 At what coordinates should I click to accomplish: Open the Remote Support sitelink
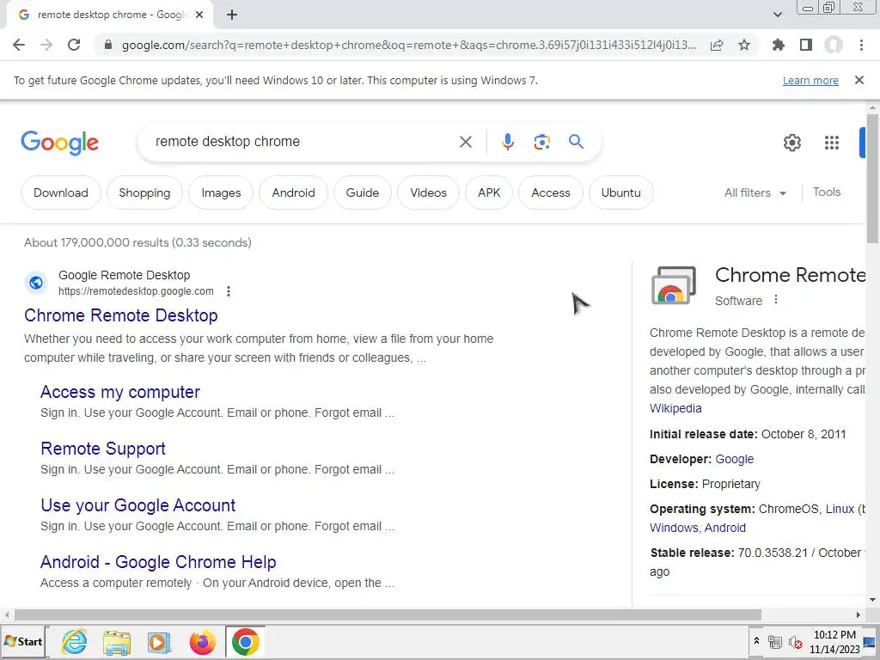click(103, 449)
